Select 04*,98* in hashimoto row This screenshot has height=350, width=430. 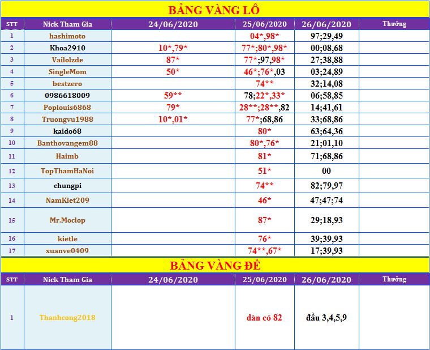265,36
